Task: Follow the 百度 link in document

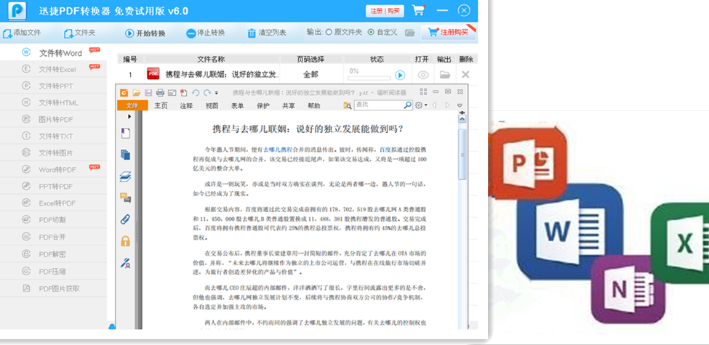Action: [x=385, y=150]
